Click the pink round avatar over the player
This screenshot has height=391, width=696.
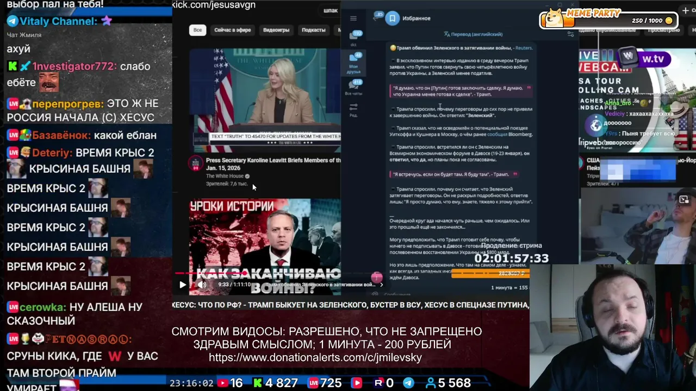point(377,278)
